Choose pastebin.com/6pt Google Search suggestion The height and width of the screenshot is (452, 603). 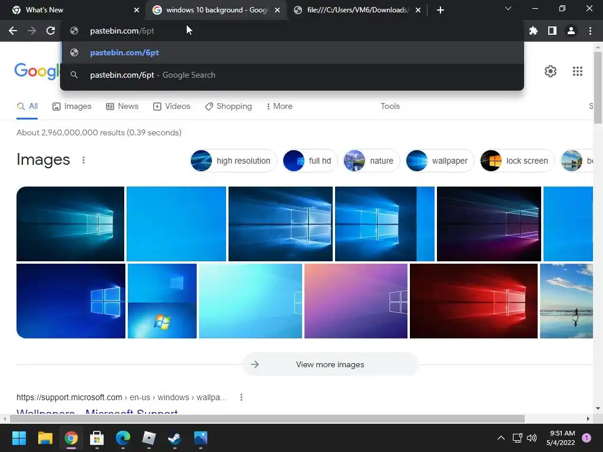point(292,75)
